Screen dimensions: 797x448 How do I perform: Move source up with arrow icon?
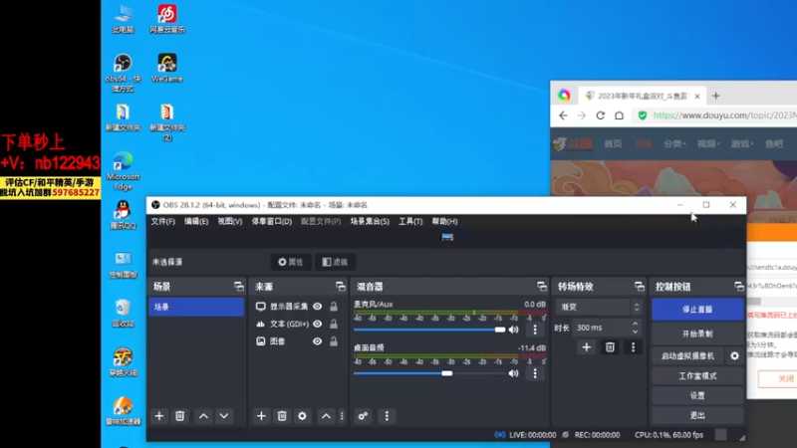[x=326, y=416]
